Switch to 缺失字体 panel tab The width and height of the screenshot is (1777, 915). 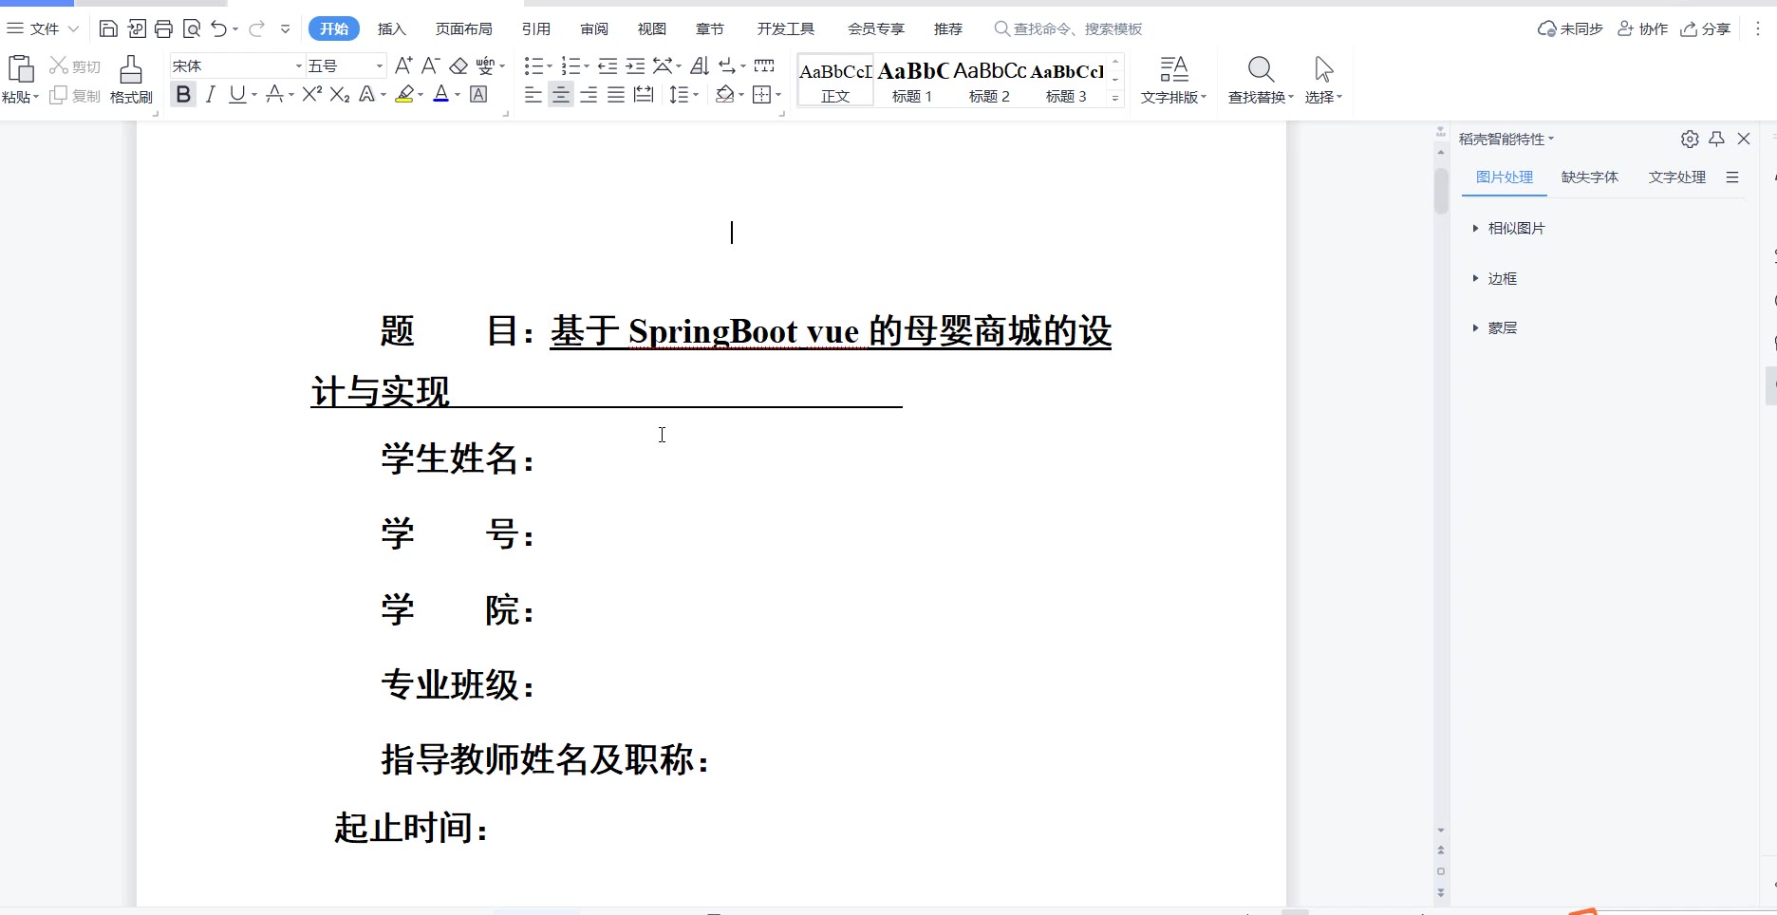coord(1590,177)
